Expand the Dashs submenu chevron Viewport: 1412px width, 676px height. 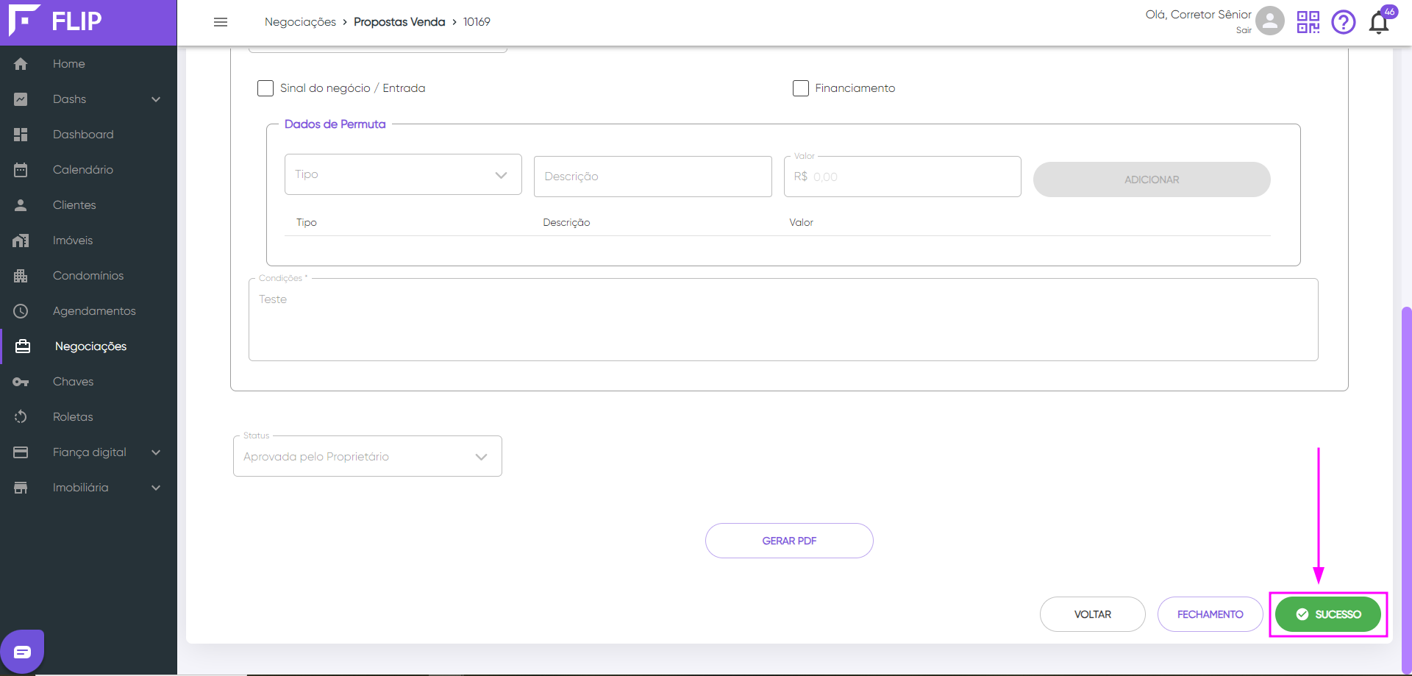(x=156, y=99)
